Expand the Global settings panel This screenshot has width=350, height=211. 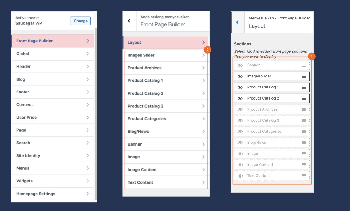53,54
